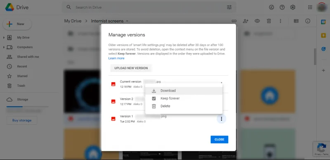Click the Version 1 label
330x160 pixels.
click(x=127, y=116)
